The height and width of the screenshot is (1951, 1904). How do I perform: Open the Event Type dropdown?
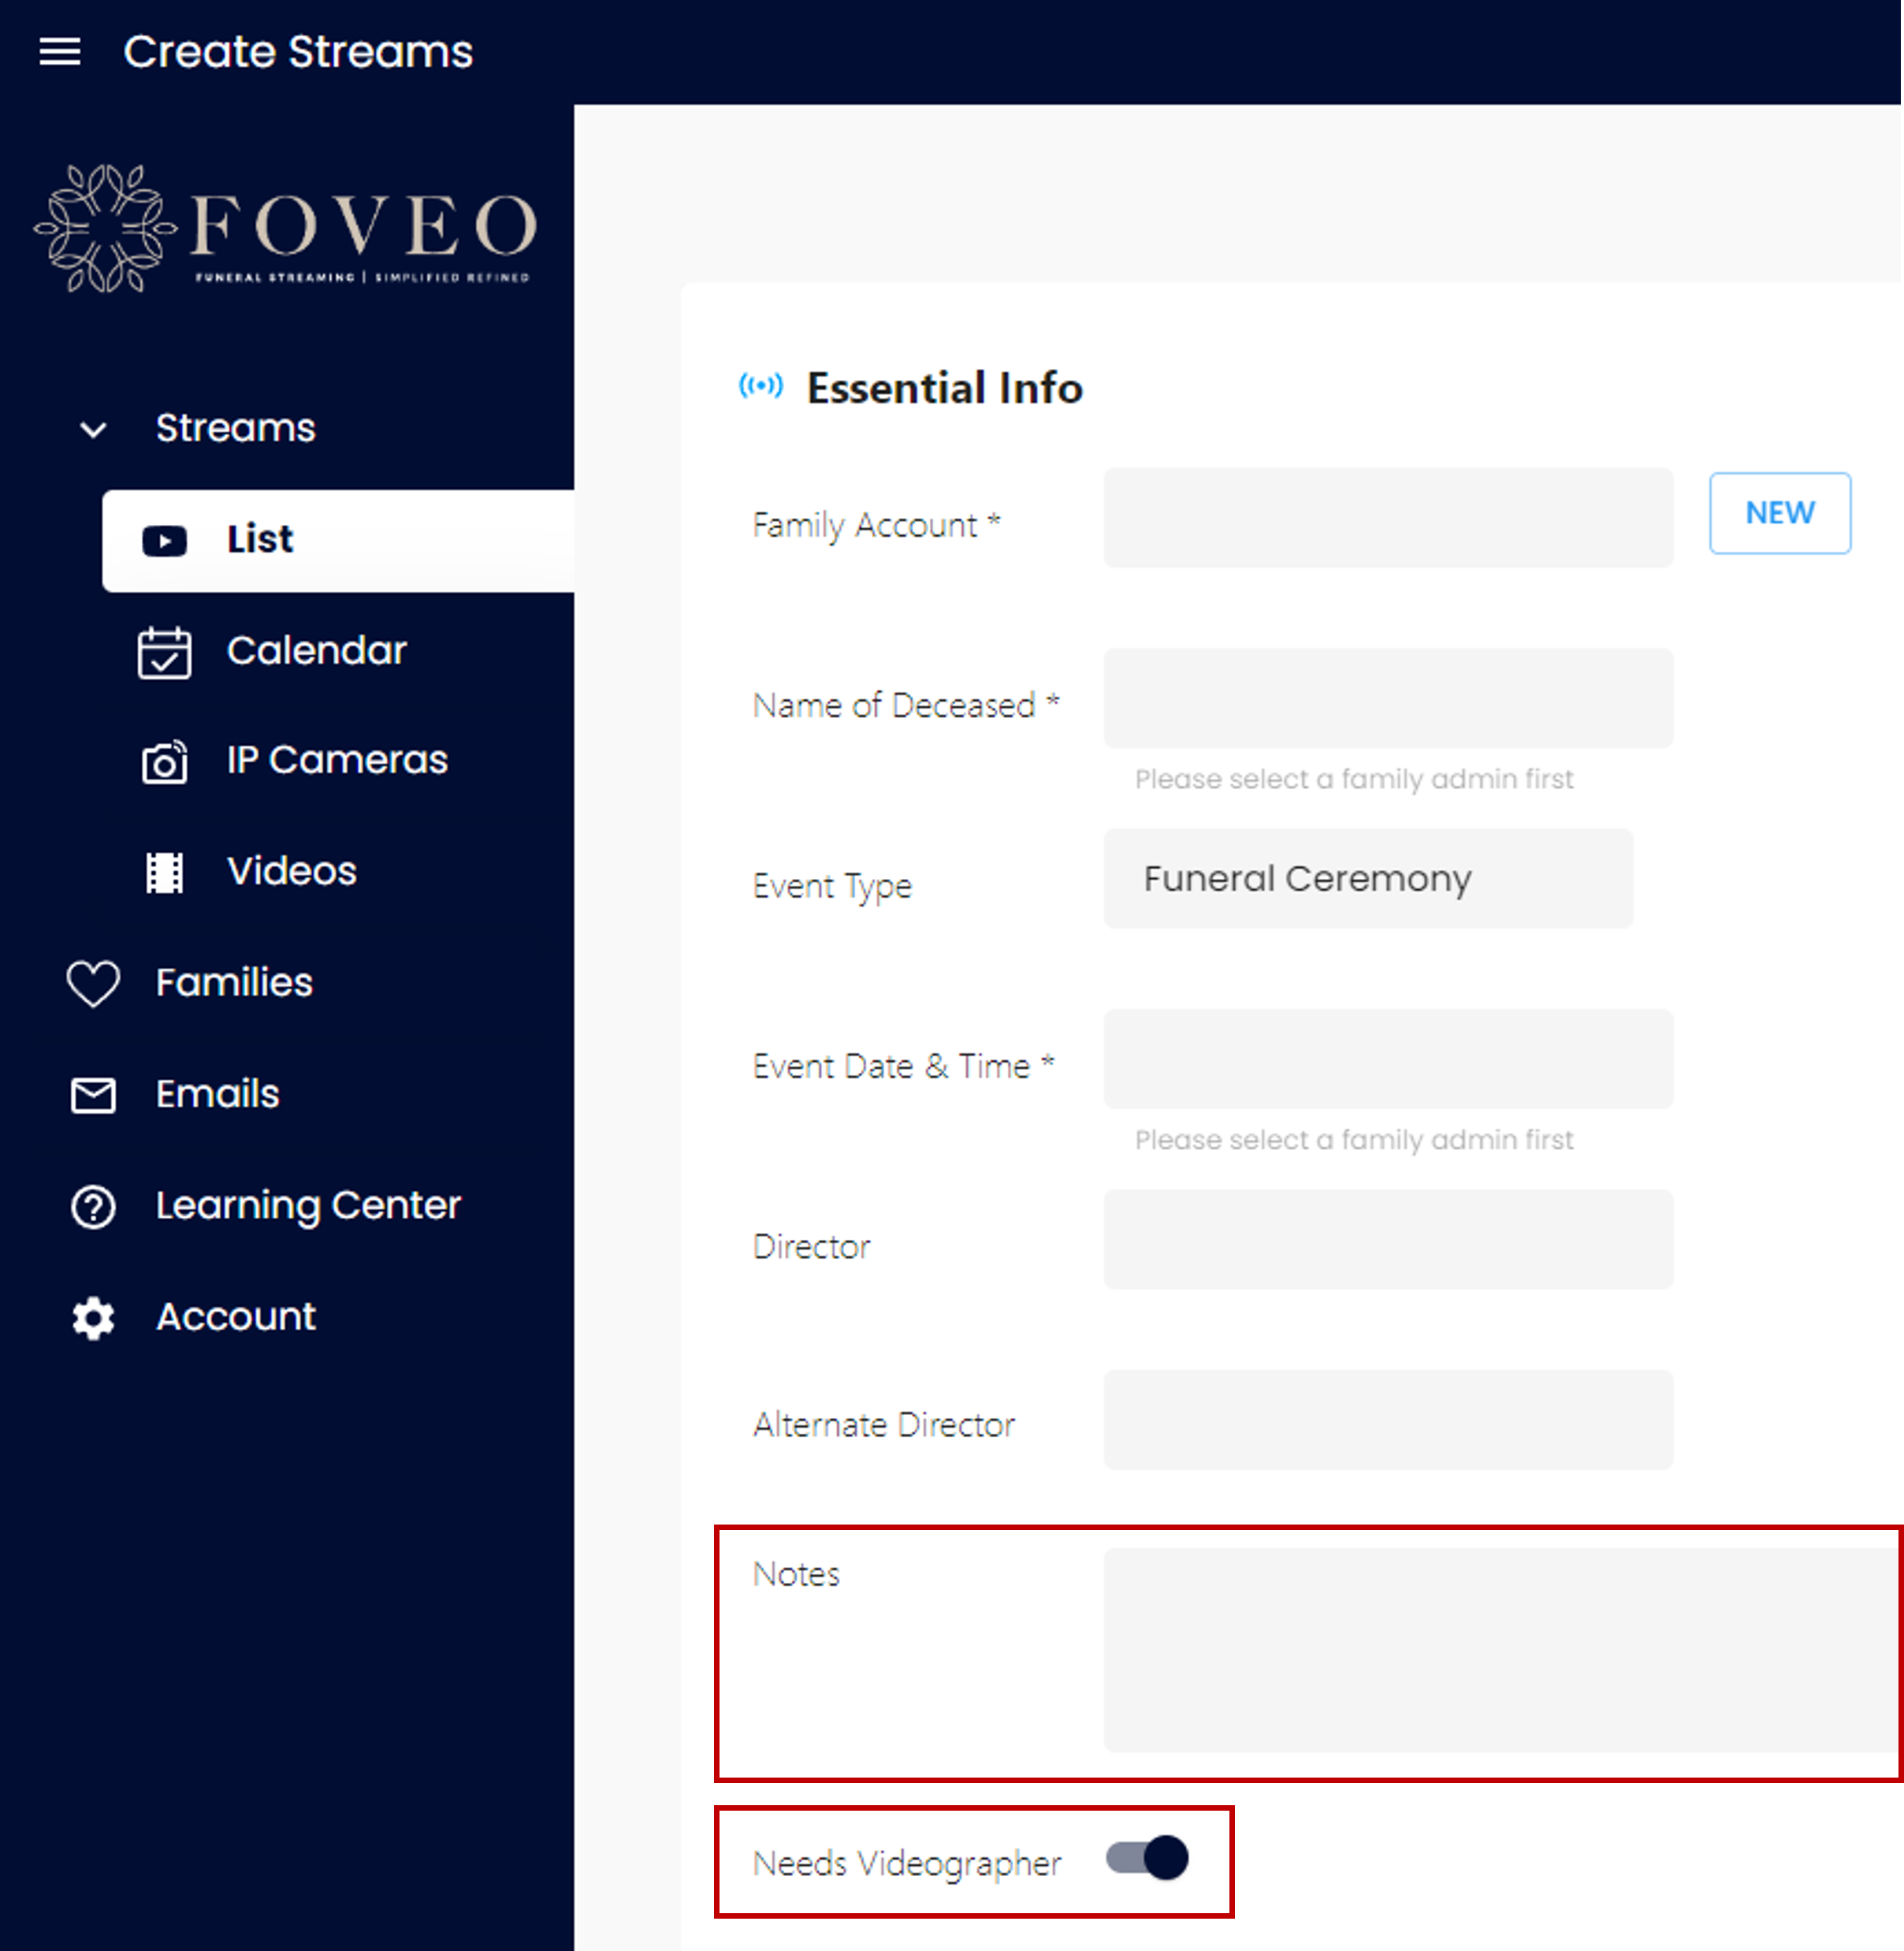click(x=1368, y=878)
